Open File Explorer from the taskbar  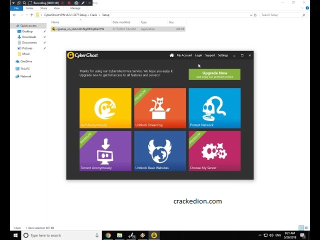(119, 235)
